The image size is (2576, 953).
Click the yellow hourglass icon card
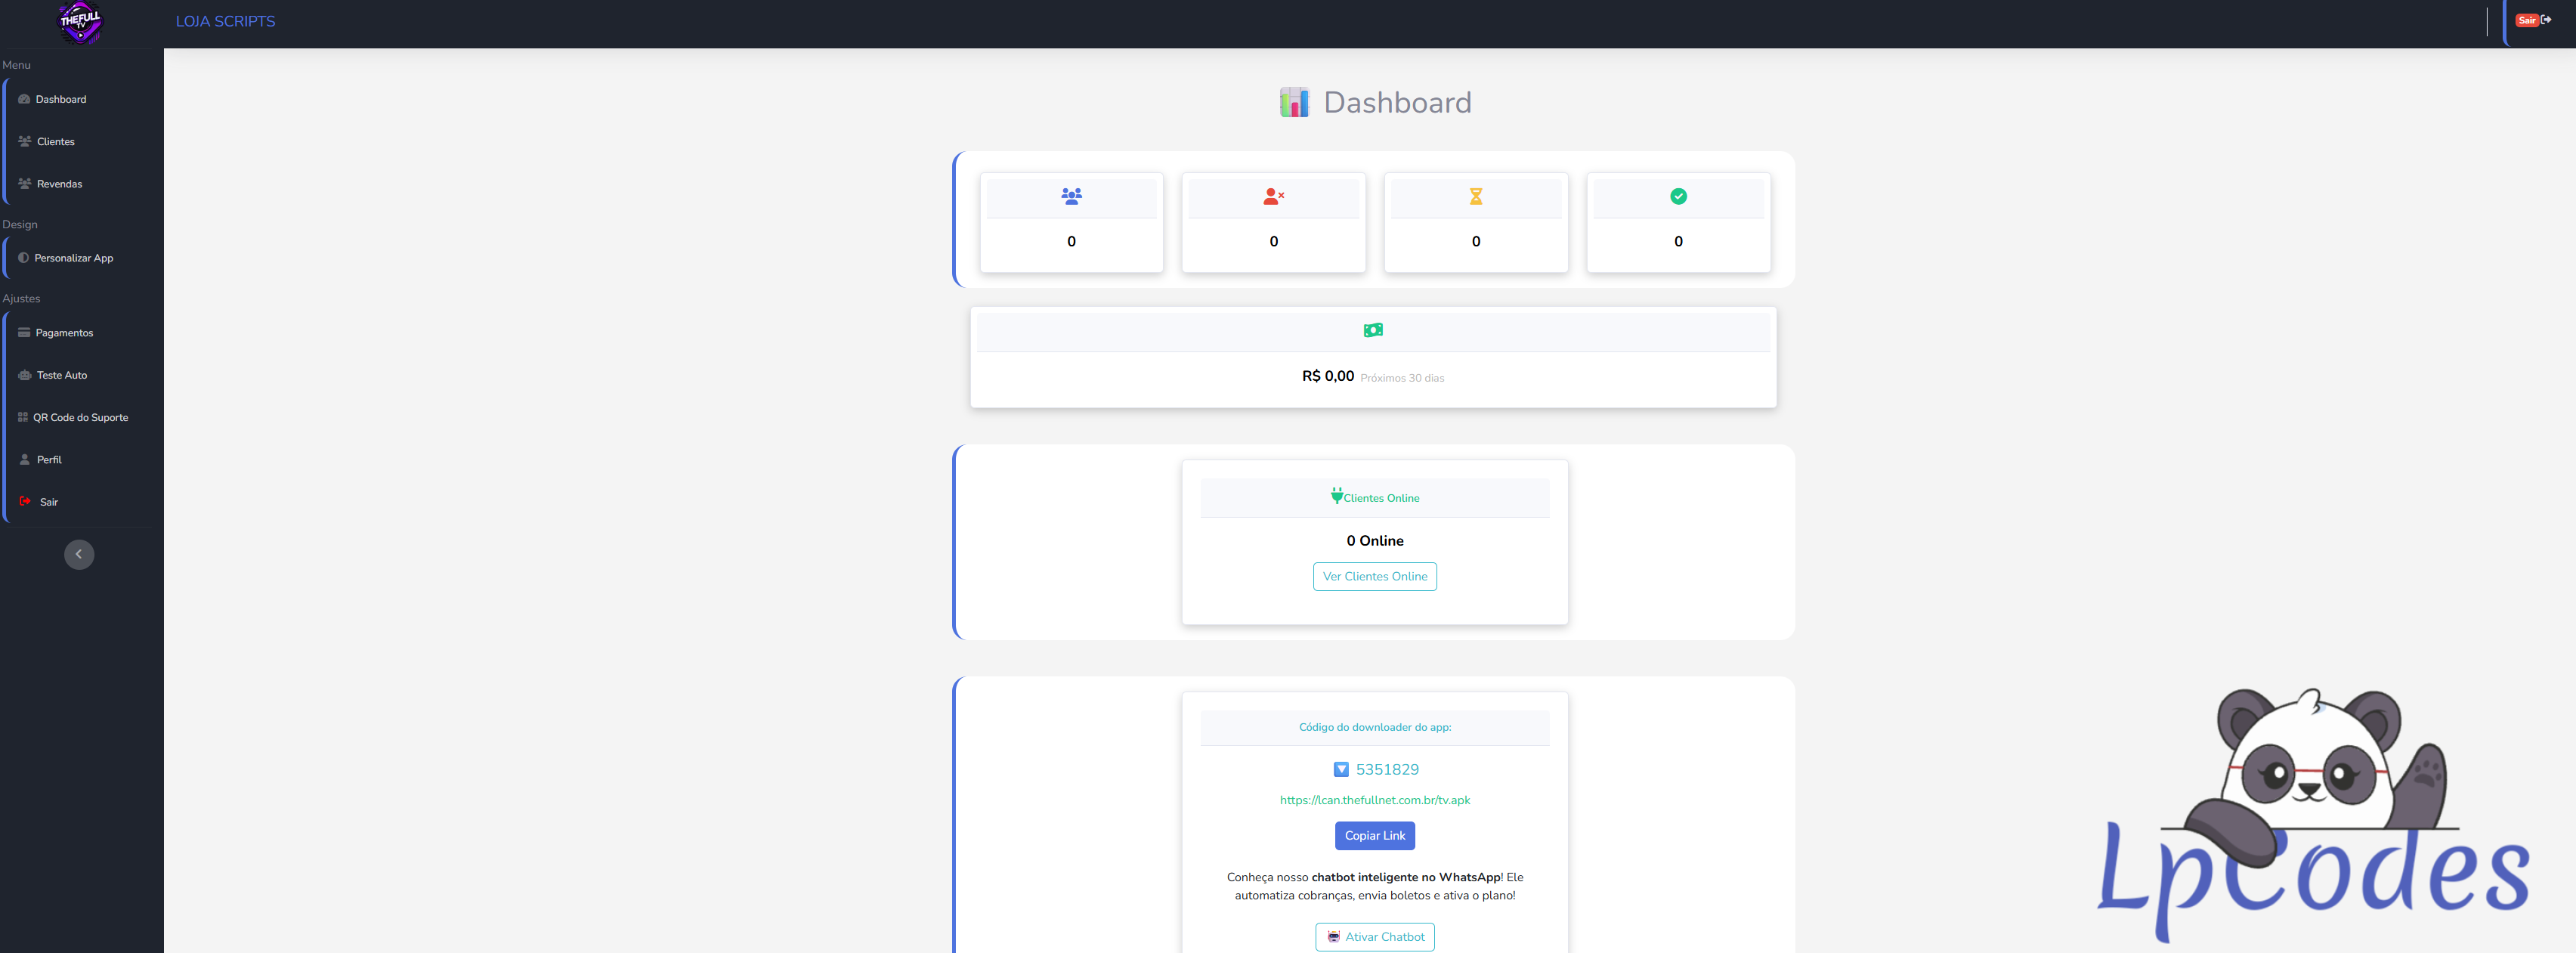pyautogui.click(x=1475, y=197)
